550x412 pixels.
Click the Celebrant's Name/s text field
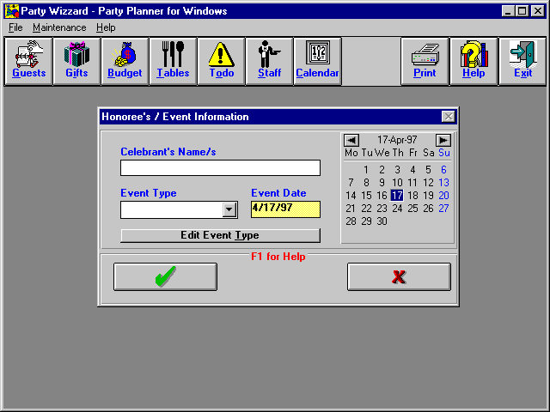click(220, 167)
